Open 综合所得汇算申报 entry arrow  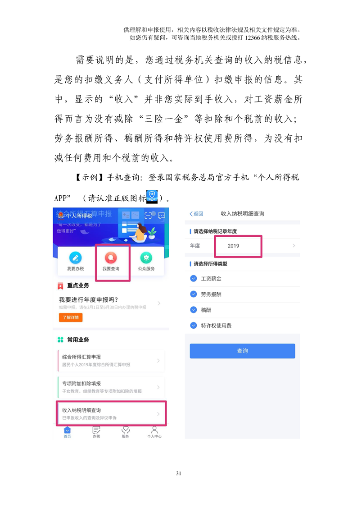click(x=158, y=360)
